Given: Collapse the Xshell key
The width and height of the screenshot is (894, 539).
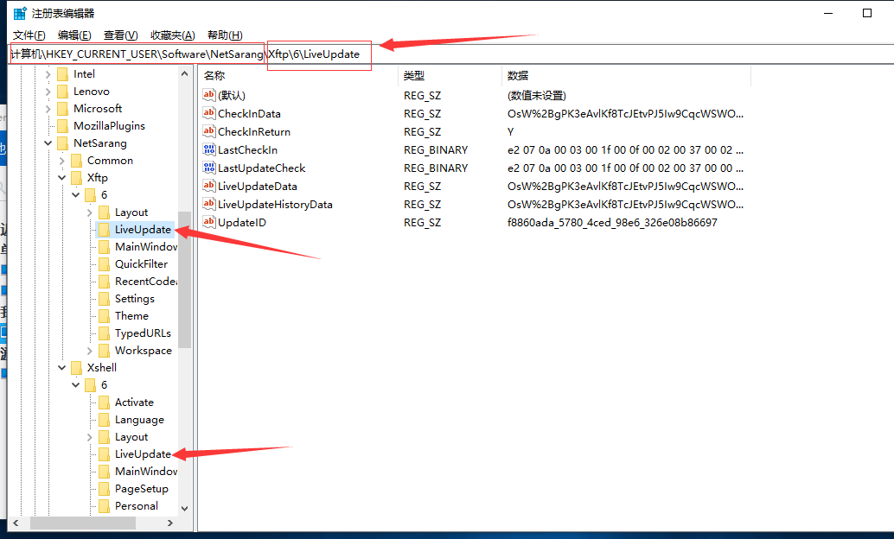Looking at the screenshot, I should 61,367.
